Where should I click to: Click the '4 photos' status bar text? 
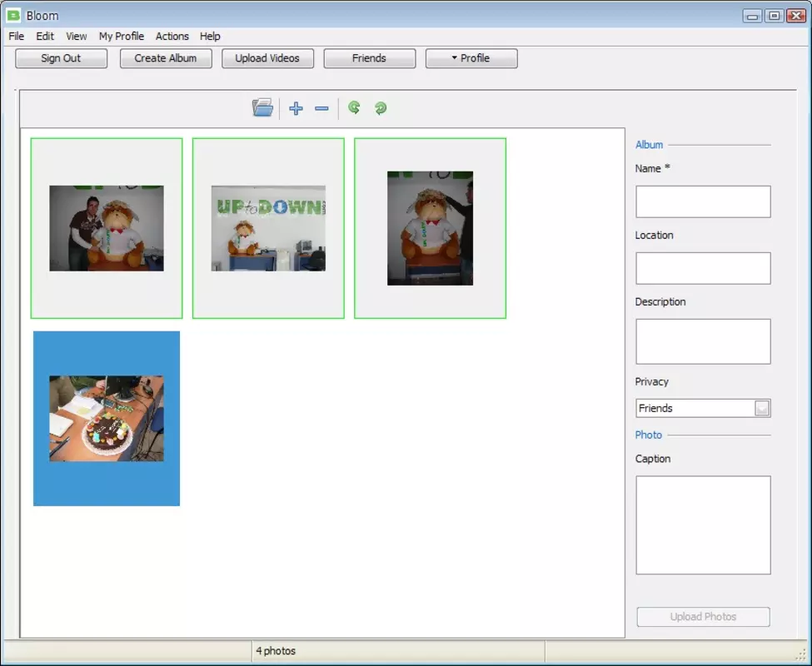click(276, 651)
